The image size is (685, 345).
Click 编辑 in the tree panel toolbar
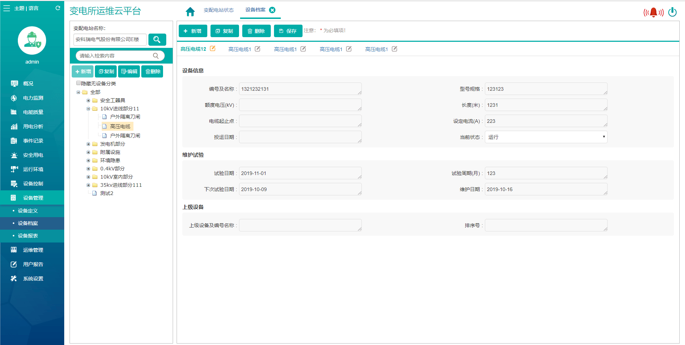tap(129, 71)
